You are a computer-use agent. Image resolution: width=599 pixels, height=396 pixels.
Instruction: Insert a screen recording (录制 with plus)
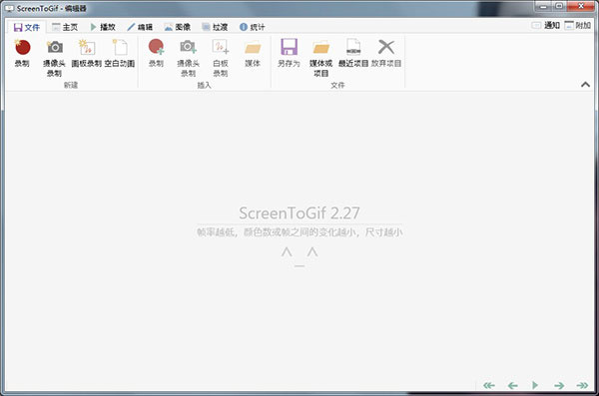pos(156,54)
